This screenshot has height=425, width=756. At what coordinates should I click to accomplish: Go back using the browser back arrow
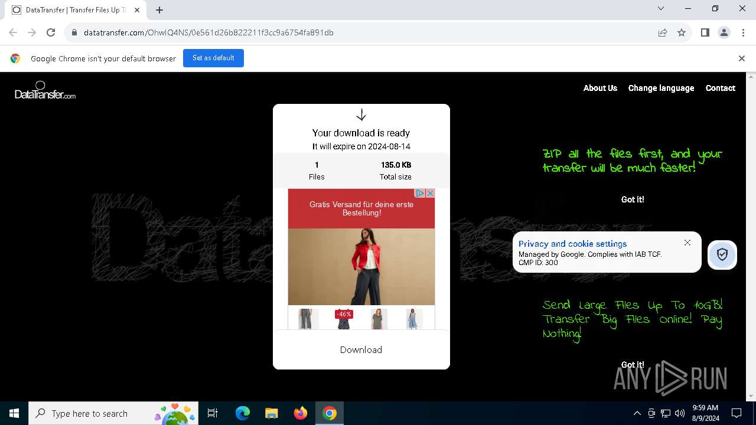tap(13, 32)
